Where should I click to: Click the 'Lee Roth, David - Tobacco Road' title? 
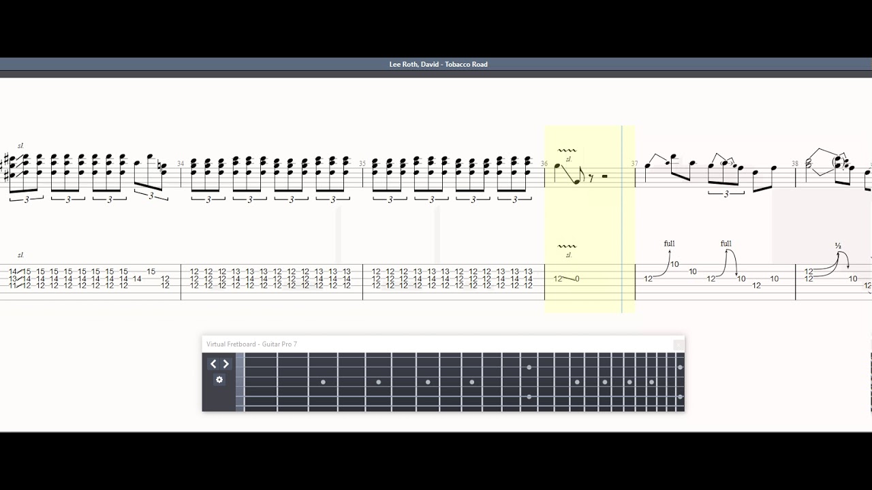tap(438, 64)
